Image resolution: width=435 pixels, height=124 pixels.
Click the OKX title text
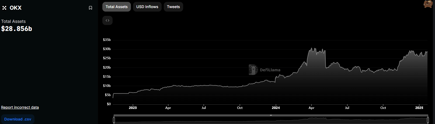(x=16, y=8)
